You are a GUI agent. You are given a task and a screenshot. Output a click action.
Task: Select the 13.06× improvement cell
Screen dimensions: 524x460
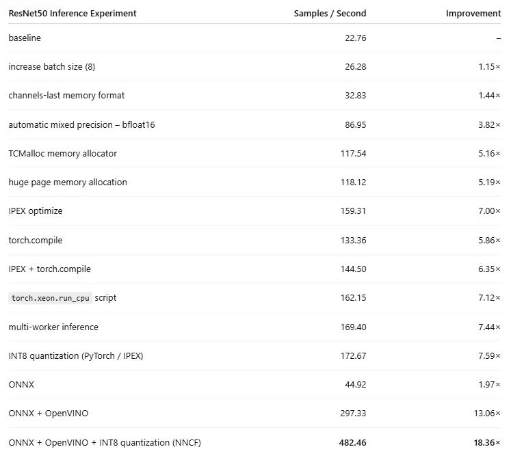point(487,414)
